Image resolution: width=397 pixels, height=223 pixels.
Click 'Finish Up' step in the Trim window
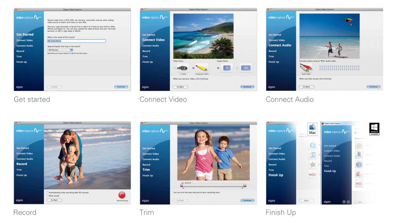point(148,176)
